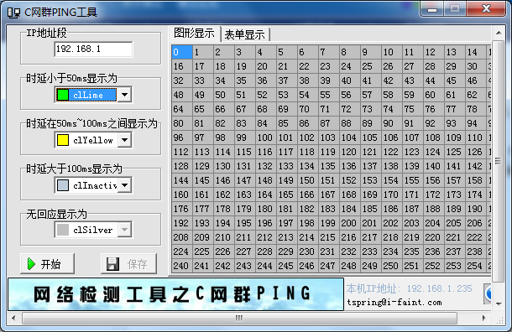Click the horizontal scrollbar left arrow

click(13, 318)
